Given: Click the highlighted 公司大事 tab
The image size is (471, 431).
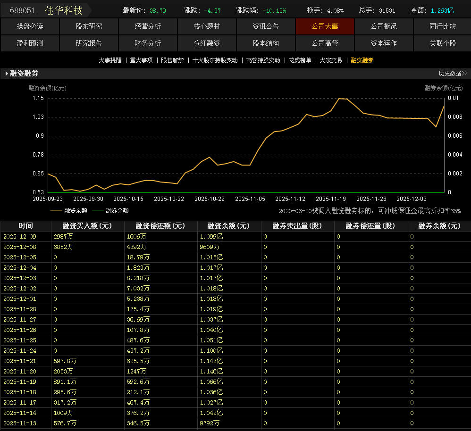Looking at the screenshot, I should tap(325, 26).
